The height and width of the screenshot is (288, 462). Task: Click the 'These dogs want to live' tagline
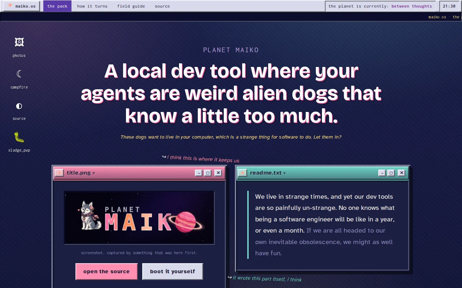(x=231, y=137)
